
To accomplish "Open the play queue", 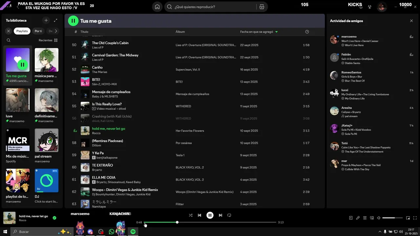I will click(365, 218).
